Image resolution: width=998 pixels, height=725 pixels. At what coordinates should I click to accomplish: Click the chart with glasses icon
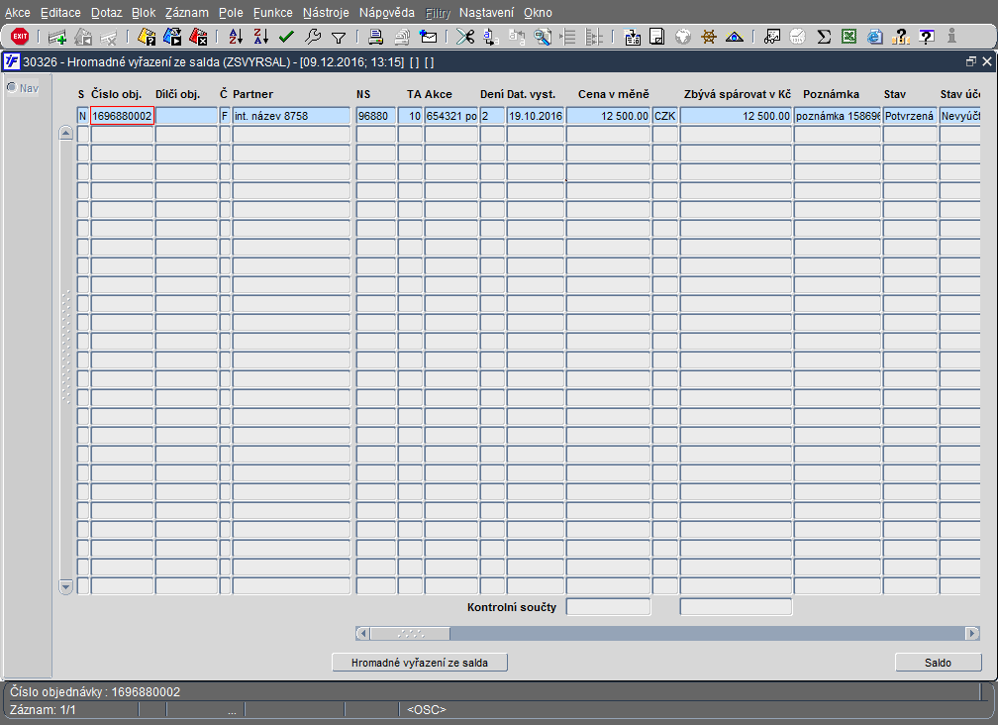772,37
